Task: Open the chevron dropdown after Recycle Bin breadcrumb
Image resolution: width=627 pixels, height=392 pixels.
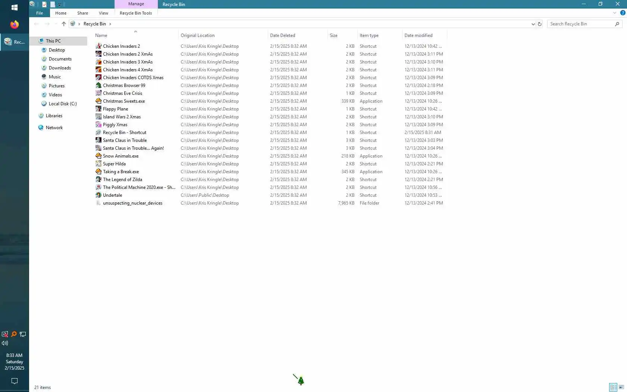Action: click(110, 24)
